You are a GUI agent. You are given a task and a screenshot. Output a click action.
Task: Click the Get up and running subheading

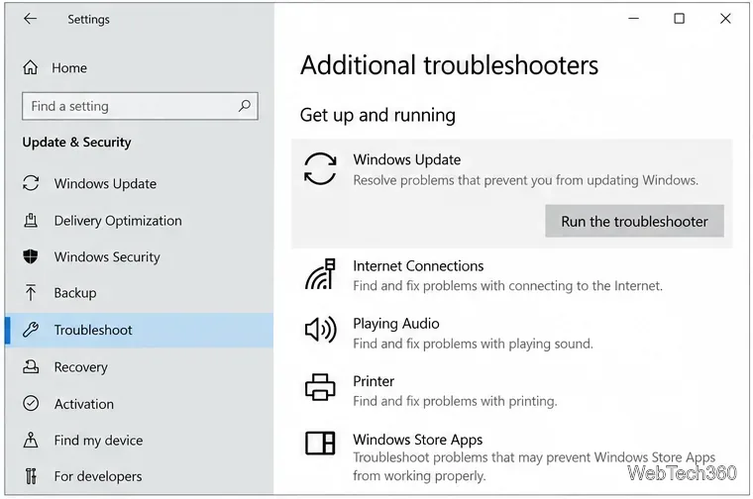tap(377, 115)
